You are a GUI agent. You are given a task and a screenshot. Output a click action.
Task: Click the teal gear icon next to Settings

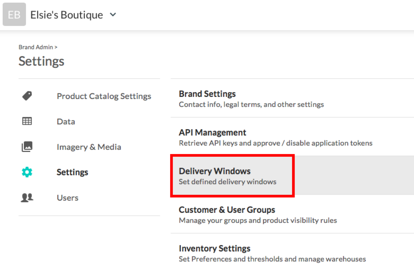27,172
